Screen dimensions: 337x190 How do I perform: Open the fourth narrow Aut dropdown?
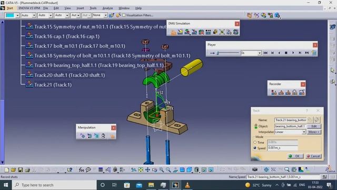pos(78,15)
